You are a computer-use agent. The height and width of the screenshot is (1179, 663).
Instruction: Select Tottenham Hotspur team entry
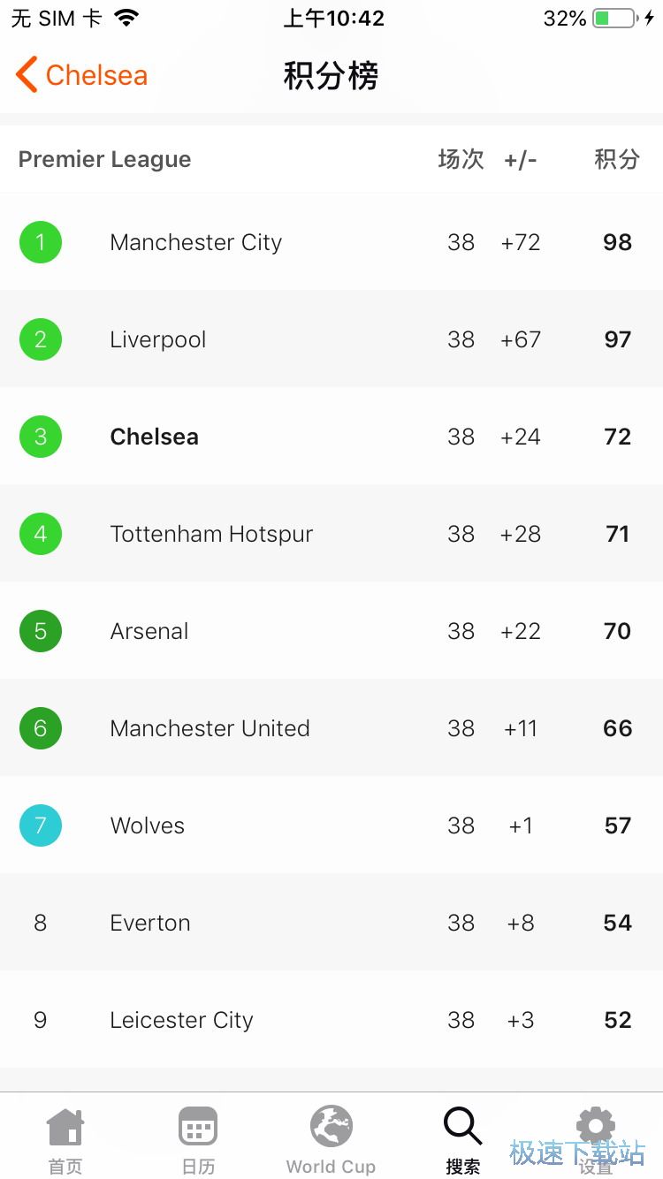pyautogui.click(x=331, y=534)
